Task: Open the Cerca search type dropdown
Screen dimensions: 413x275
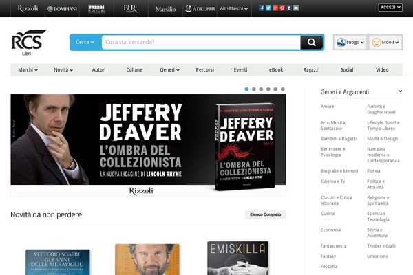Action: click(85, 42)
